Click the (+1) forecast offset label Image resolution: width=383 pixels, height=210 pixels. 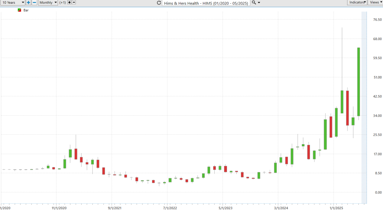tap(62, 3)
